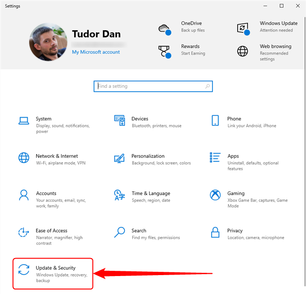This screenshot has width=306, height=294.
Task: Click the 'Attention needed' status text
Action: (x=276, y=30)
